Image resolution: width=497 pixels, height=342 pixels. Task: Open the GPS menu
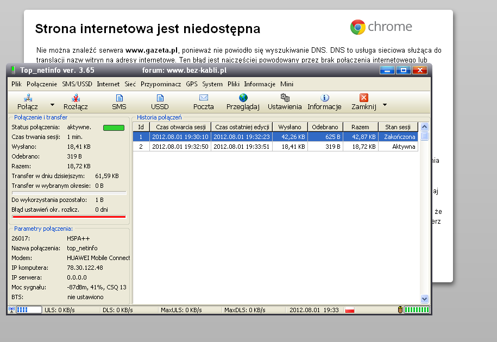click(191, 84)
